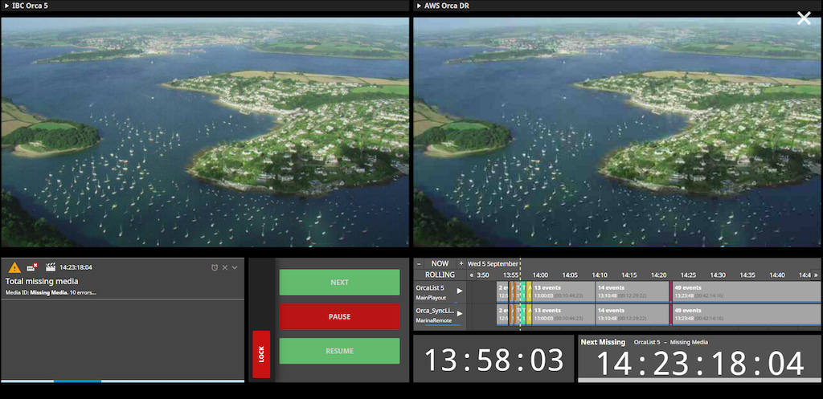Click the missing media icon with red X
The image size is (823, 399).
pyautogui.click(x=32, y=267)
